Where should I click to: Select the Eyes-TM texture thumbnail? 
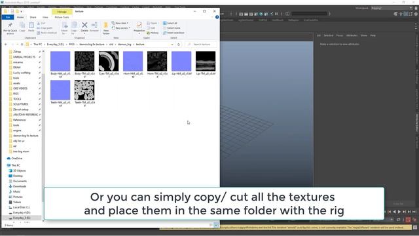click(109, 61)
